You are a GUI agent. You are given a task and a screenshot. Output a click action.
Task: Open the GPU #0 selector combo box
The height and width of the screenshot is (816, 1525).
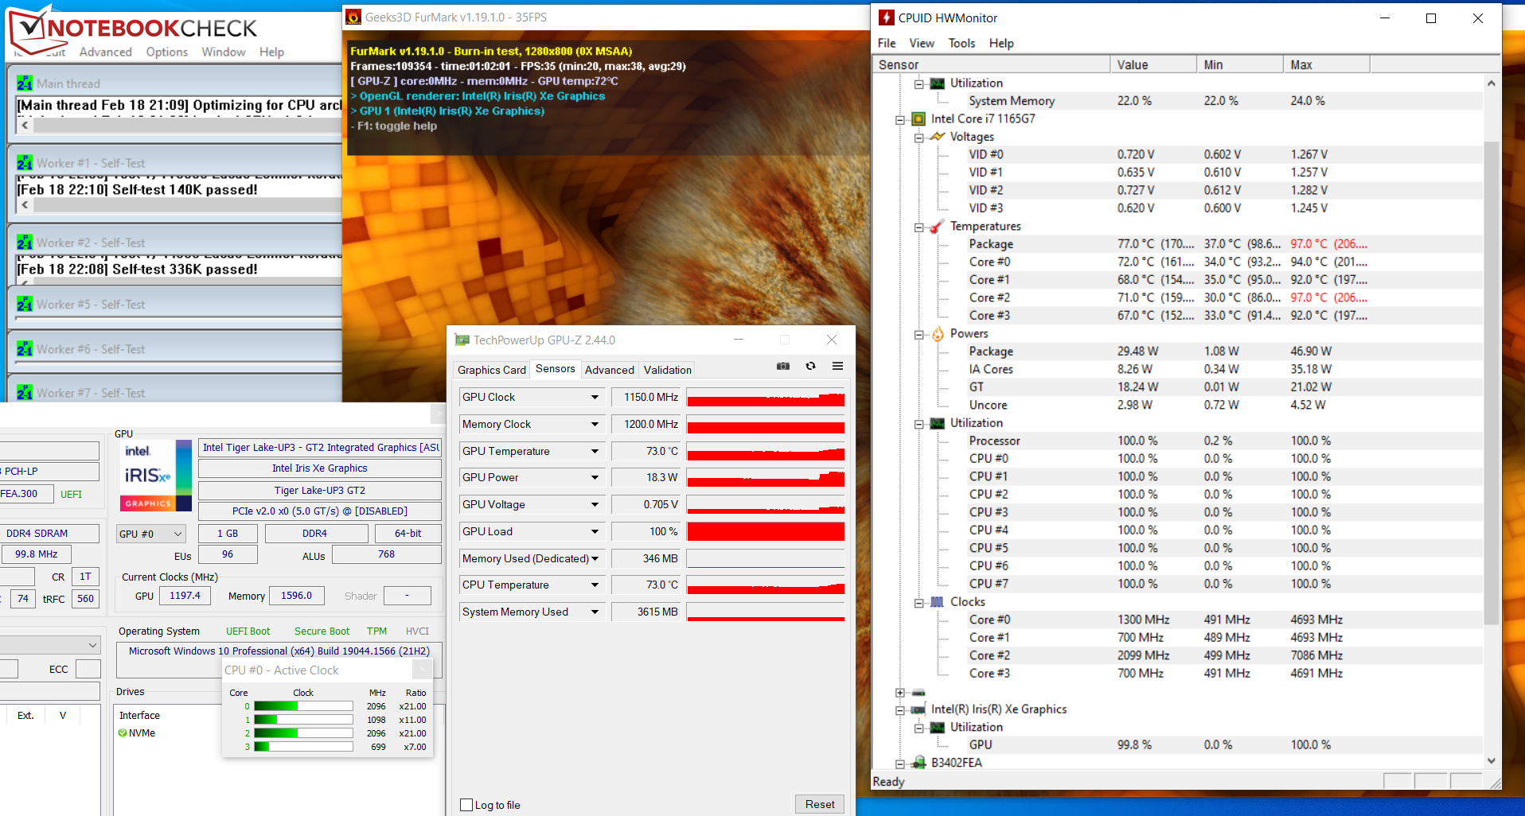click(151, 534)
